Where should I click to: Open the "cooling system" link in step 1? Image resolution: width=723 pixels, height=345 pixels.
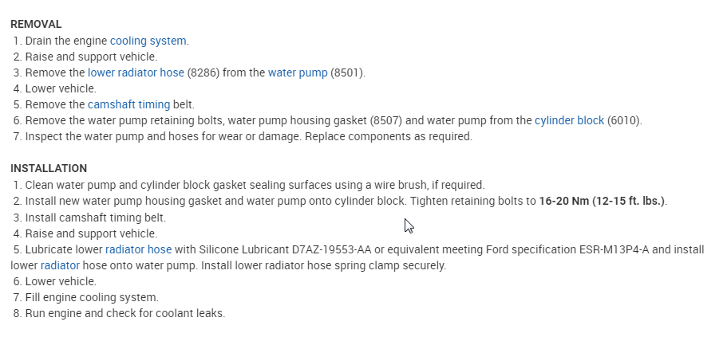point(148,41)
